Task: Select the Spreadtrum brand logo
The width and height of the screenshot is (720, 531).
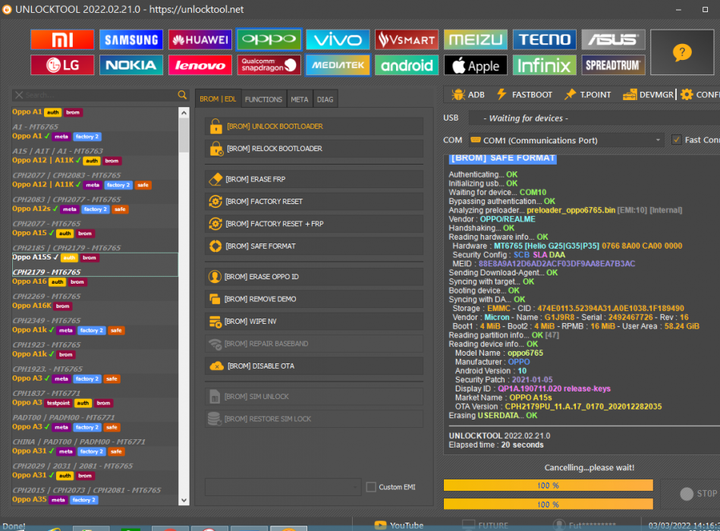Action: 613,65
